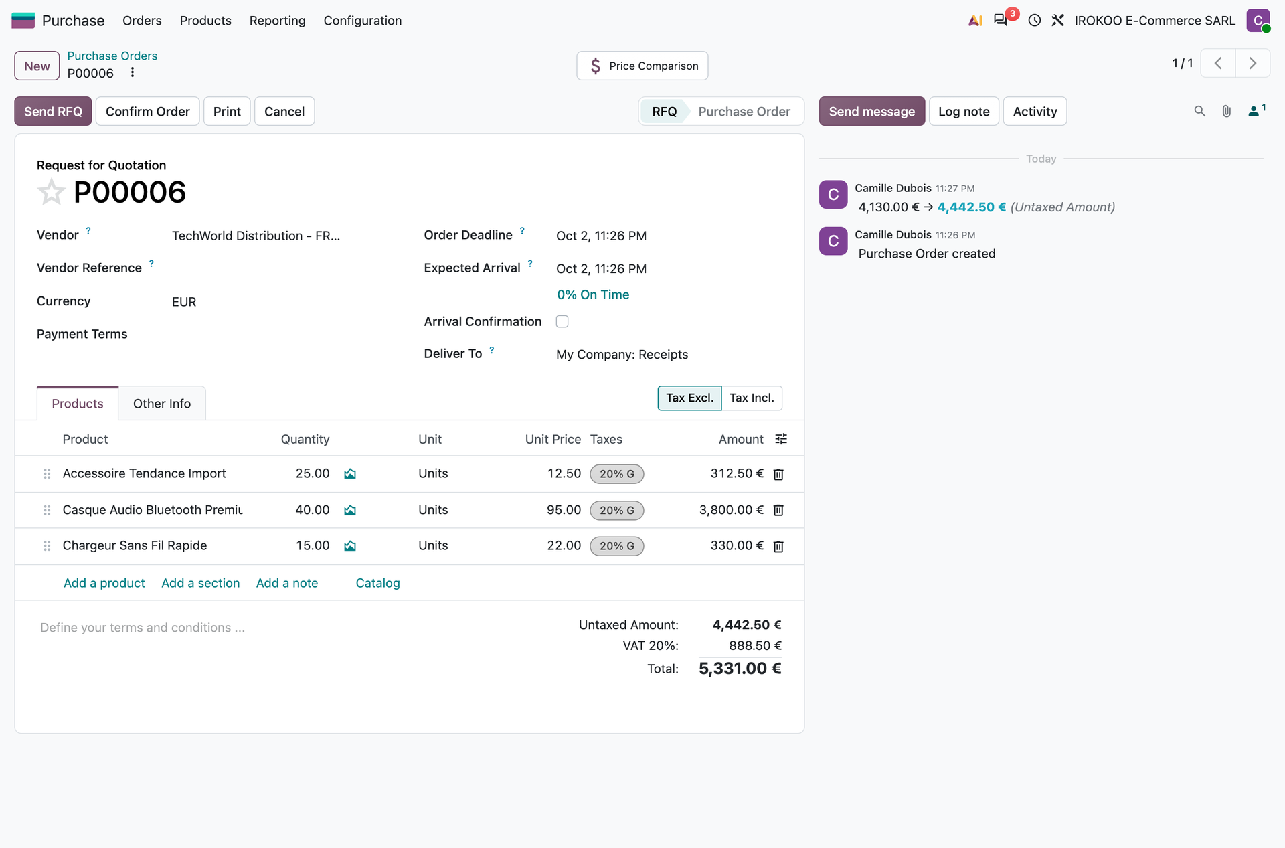
Task: Open the Order Deadline date picker
Action: tap(669, 236)
